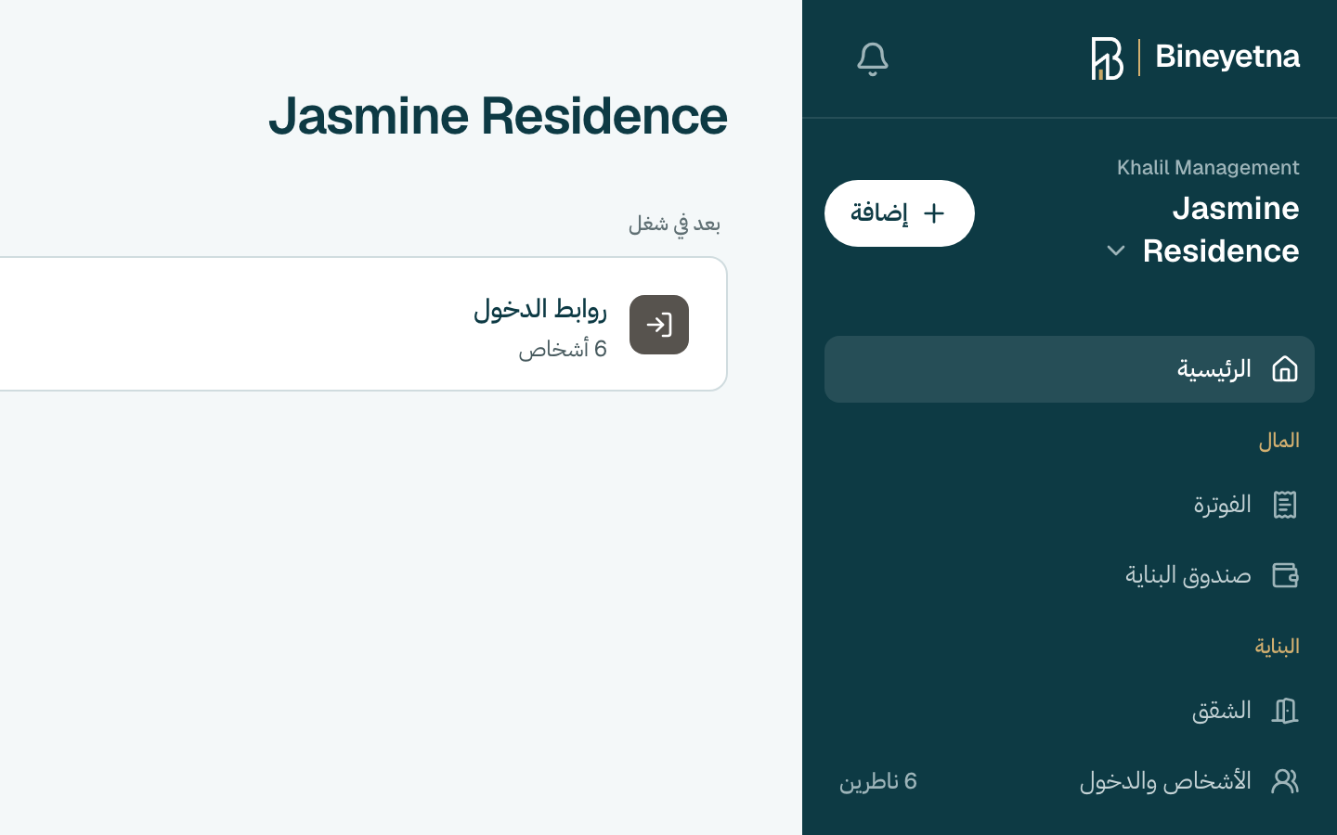Screen dimensions: 1337x835
Task: Click the '6 أشخاص' count text
Action: [x=563, y=349]
